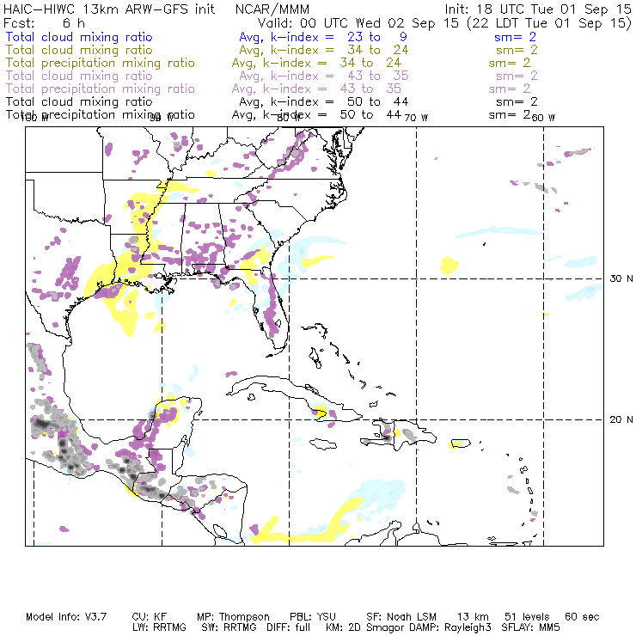Click the 'MP: Thompson' text
Screen dimensions: 636x636
233,617
